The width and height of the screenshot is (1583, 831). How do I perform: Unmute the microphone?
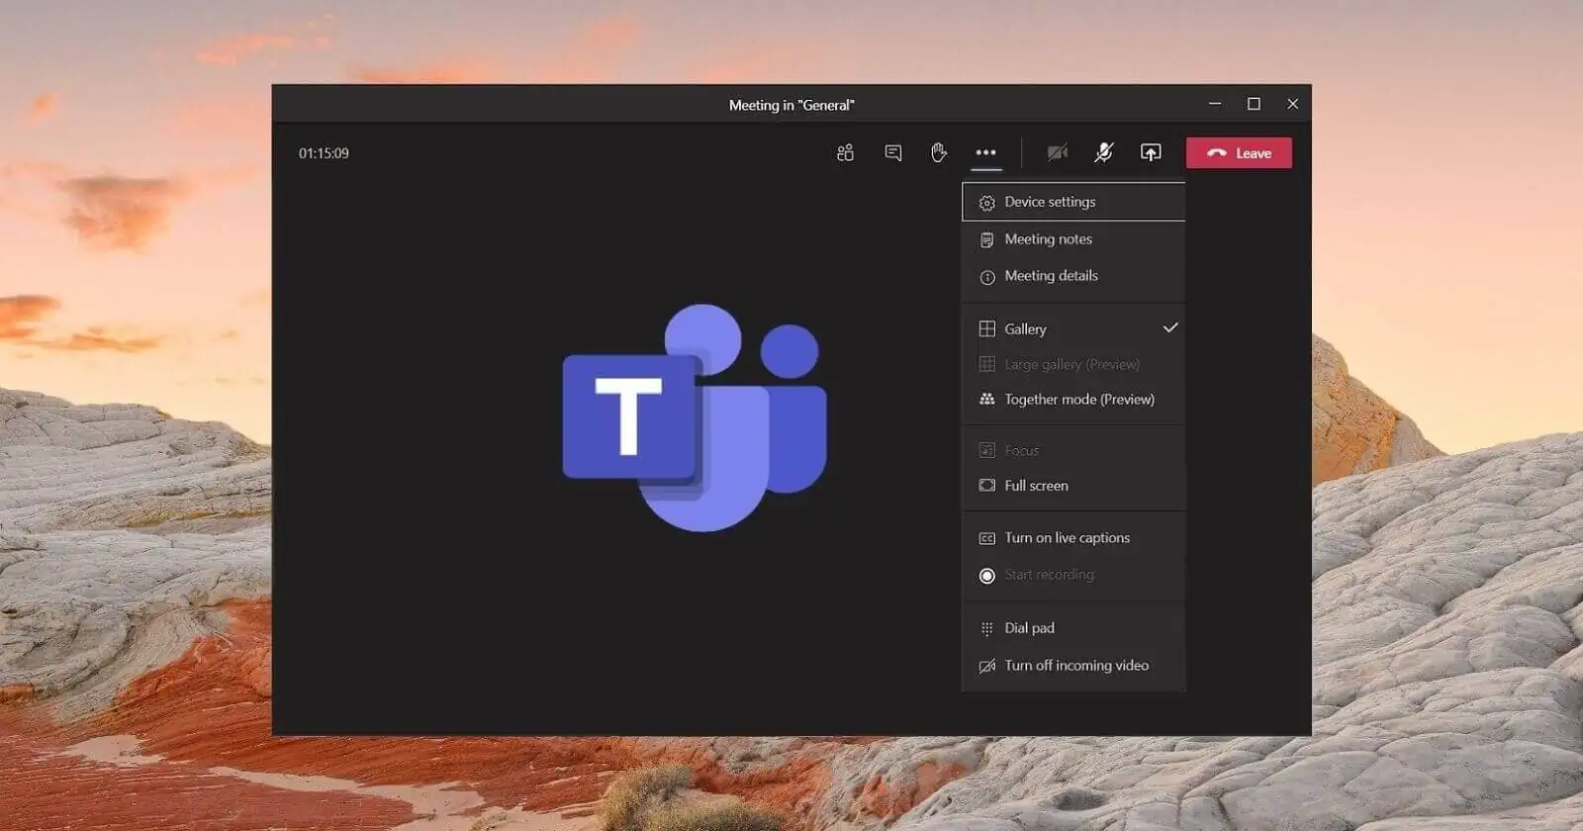[x=1103, y=152]
